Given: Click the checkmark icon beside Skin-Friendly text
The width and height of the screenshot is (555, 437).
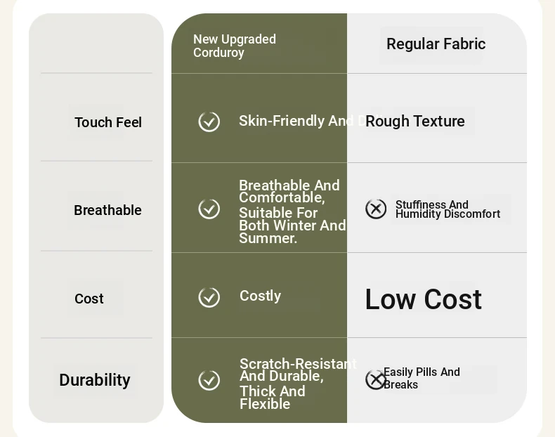Looking at the screenshot, I should click(209, 122).
